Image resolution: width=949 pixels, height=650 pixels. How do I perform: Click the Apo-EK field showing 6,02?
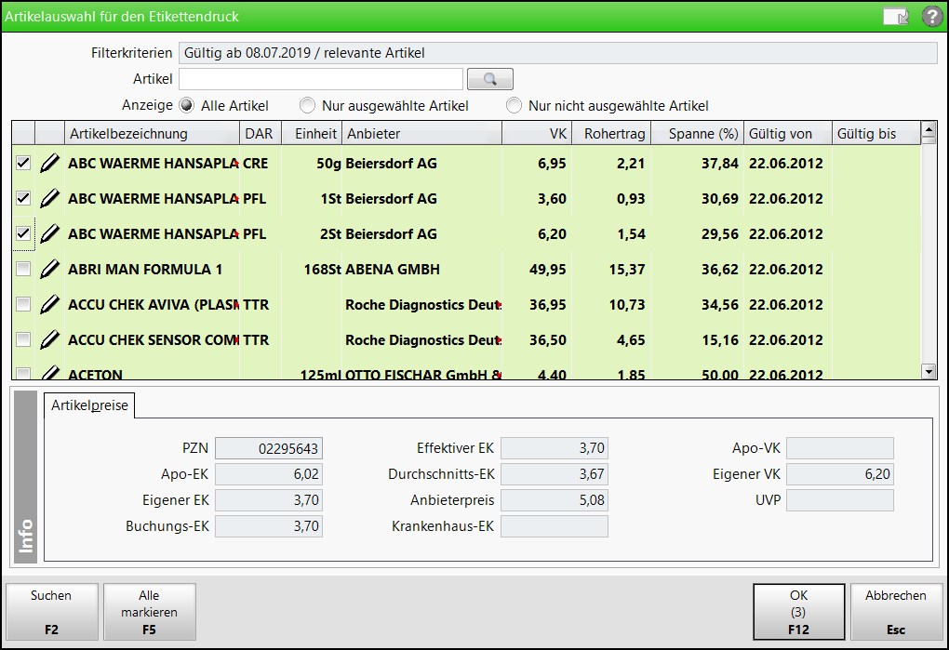point(269,474)
